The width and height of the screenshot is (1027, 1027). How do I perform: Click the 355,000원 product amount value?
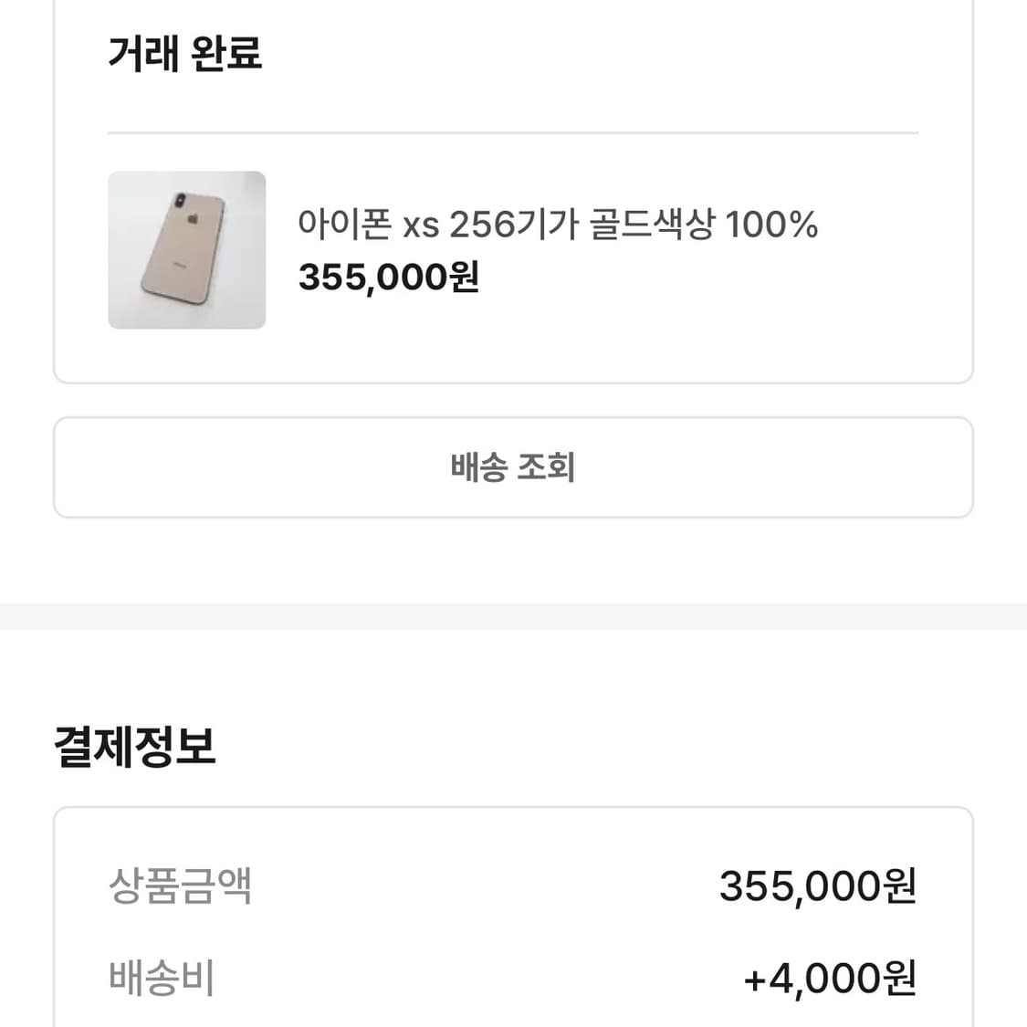[x=816, y=884]
